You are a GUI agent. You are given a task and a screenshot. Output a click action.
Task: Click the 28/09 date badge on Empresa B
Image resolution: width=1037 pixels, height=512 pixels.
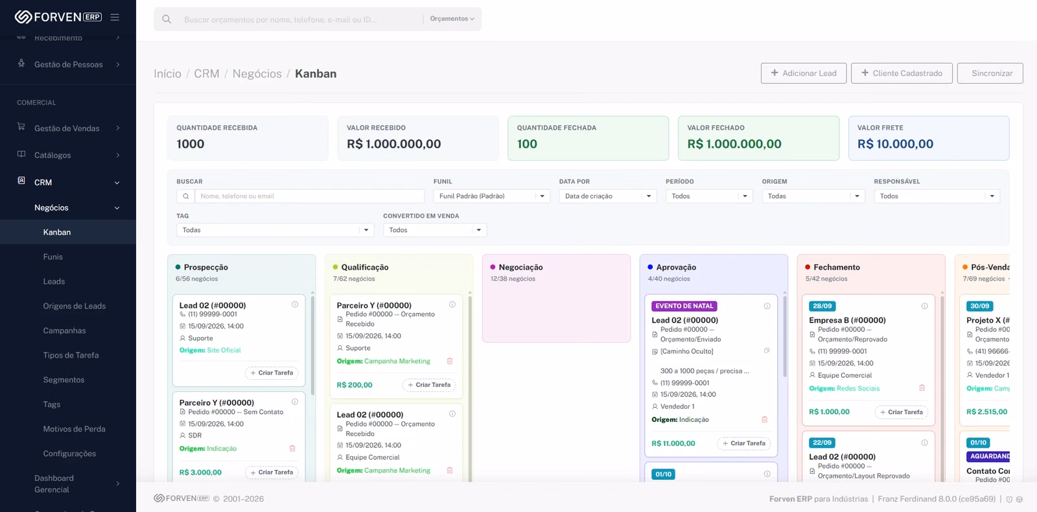pyautogui.click(x=822, y=306)
